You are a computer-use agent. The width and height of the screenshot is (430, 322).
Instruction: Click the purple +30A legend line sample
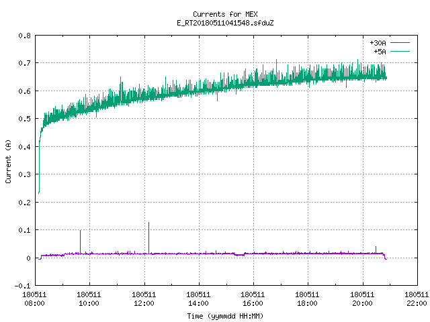[400, 43]
